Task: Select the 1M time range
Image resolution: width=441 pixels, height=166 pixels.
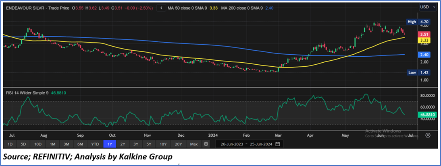Action: click(x=52, y=144)
